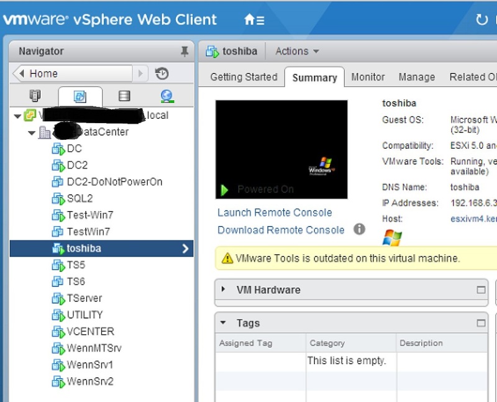Open the Getting Started tab
The width and height of the screenshot is (497, 402).
[242, 77]
